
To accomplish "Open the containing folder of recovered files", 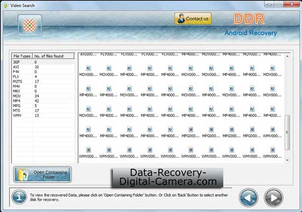I will [x=43, y=175].
